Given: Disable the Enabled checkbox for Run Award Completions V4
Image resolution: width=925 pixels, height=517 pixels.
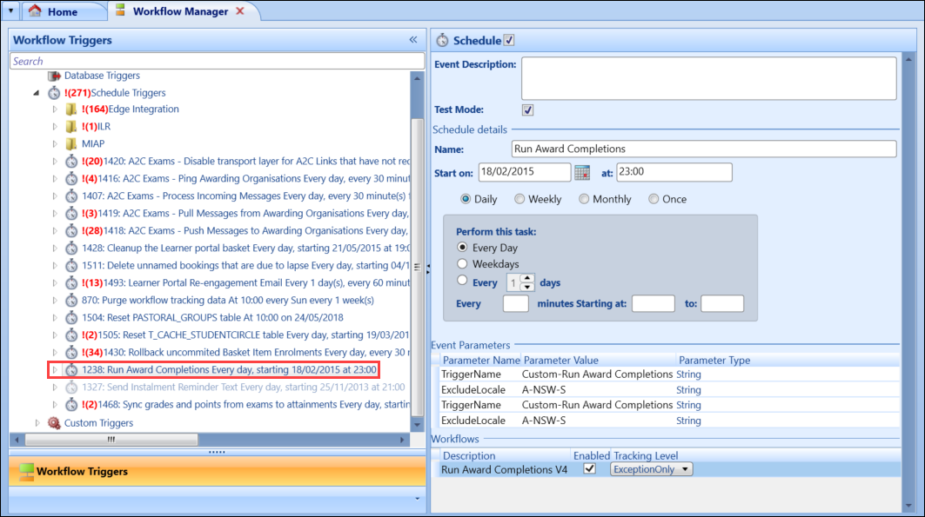Looking at the screenshot, I should 588,468.
